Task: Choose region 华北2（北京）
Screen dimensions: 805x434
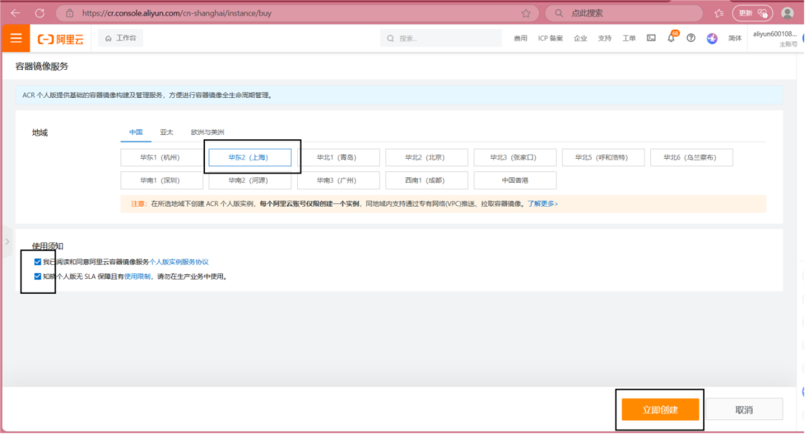Action: (x=426, y=157)
